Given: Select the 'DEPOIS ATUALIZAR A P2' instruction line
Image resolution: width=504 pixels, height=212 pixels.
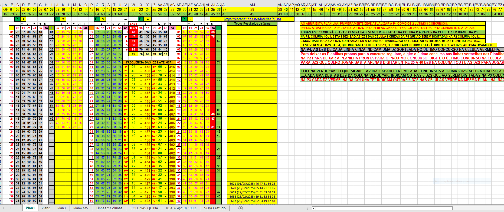Looking at the screenshot, I should [392, 28].
